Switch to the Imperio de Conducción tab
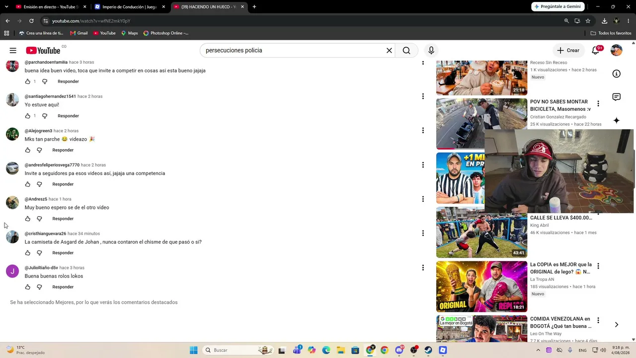Viewport: 636px width, 358px height. [x=130, y=7]
